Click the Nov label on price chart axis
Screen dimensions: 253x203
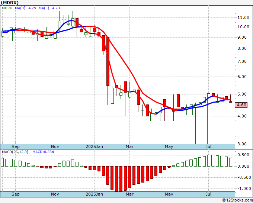point(55,146)
